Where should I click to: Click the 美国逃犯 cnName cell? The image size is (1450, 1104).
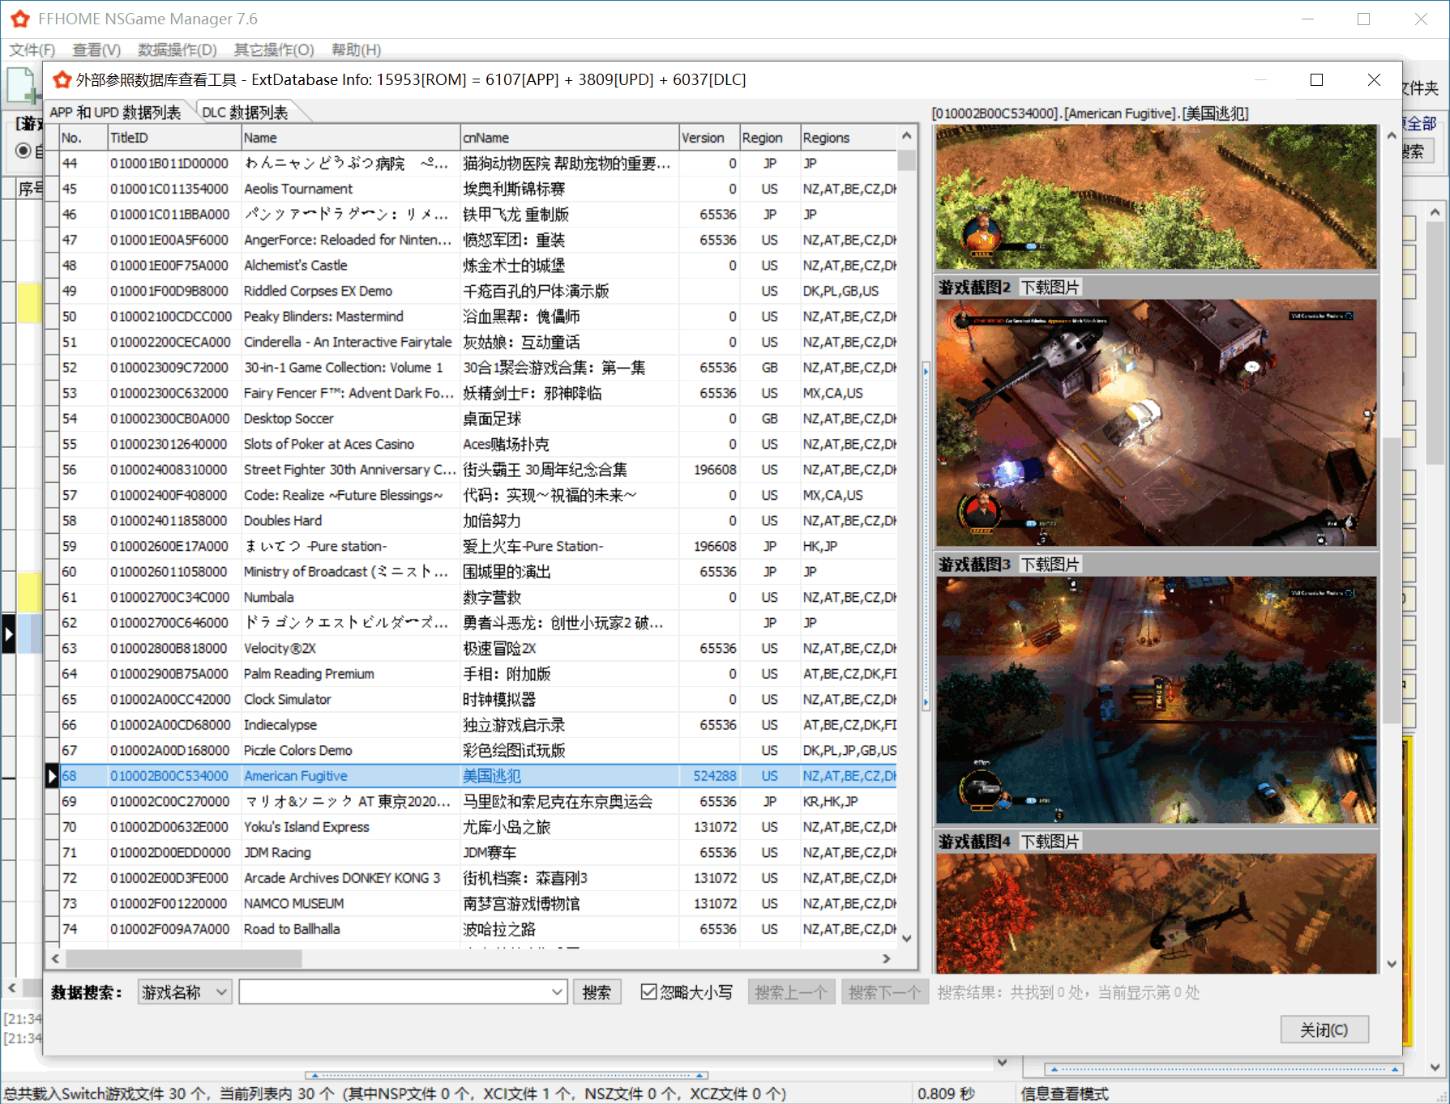(x=569, y=776)
